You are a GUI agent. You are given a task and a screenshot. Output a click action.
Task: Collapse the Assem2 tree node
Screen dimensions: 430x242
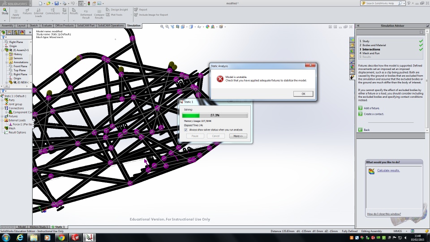pyautogui.click(x=3, y=50)
